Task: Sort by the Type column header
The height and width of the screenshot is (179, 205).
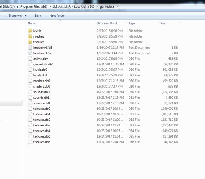Action: click(x=132, y=23)
